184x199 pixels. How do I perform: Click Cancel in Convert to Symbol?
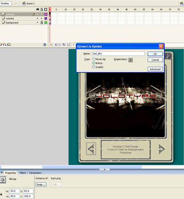(155, 60)
